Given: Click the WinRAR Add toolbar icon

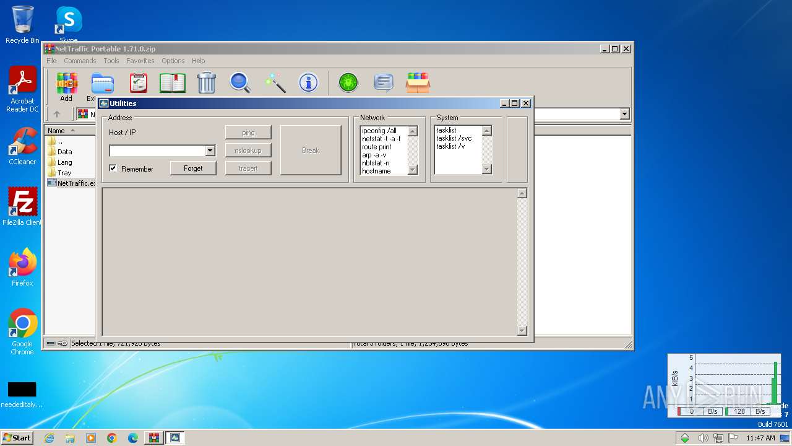Looking at the screenshot, I should tap(67, 82).
